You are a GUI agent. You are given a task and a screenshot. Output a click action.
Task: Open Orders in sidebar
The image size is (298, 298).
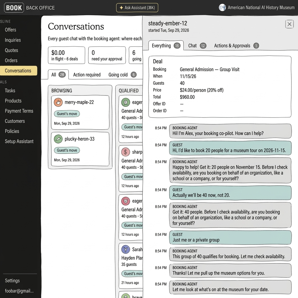[11, 61]
